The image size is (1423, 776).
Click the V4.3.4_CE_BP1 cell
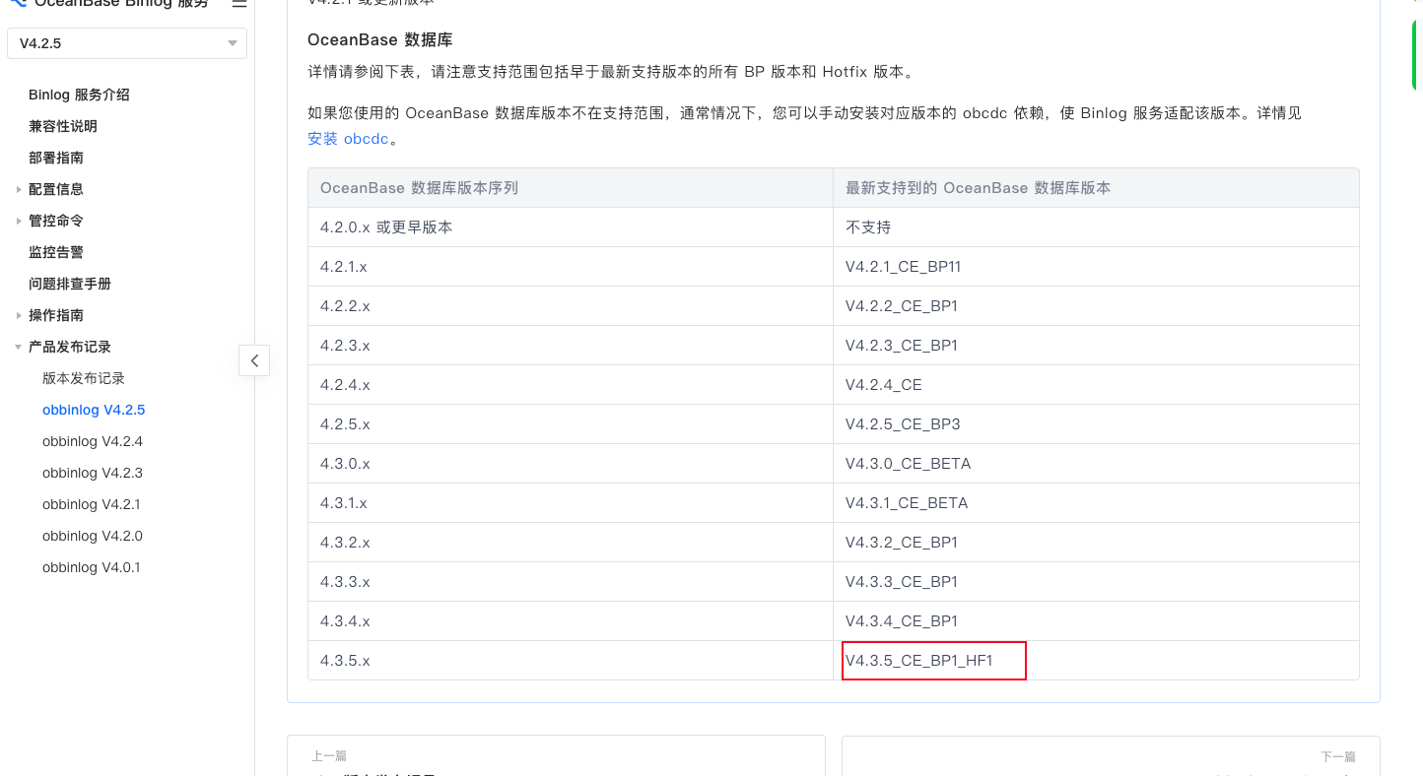pyautogui.click(x=1096, y=620)
